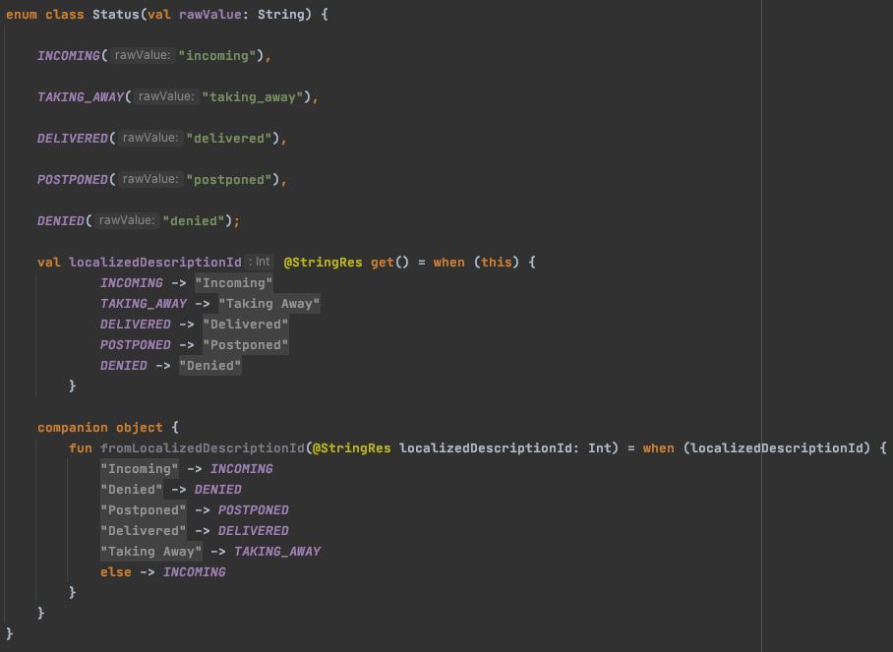Click the rawValue hint beside "postponed"
Viewport: 893px width, 652px height.
point(150,179)
